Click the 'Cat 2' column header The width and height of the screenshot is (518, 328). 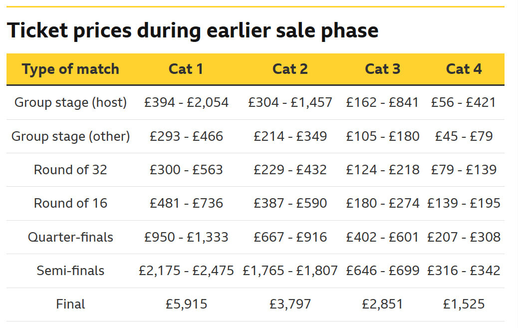coord(290,69)
